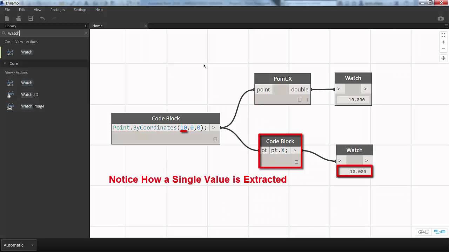Select the Watch 3D node in the library
The width and height of the screenshot is (449, 252).
[29, 94]
